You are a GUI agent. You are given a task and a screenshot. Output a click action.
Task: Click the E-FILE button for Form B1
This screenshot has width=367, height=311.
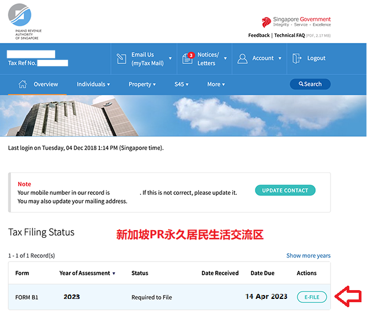tap(312, 297)
